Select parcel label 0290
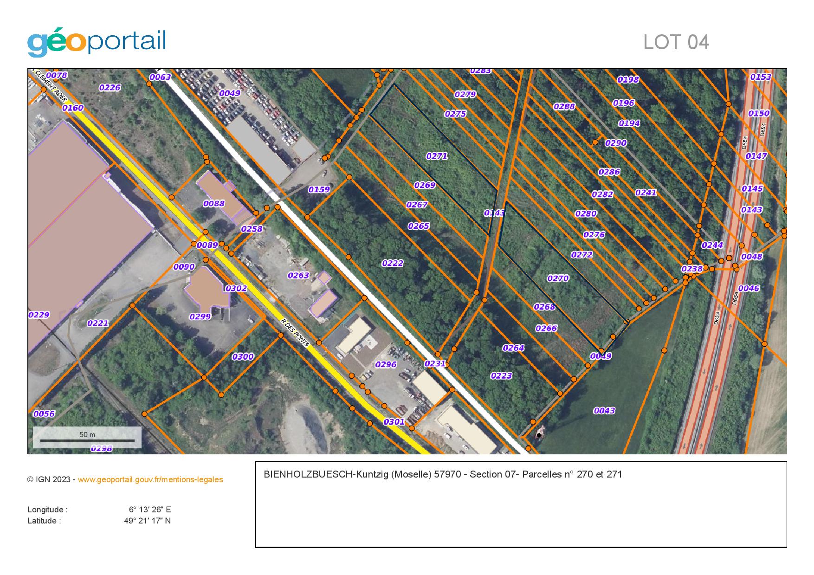Viewport: 814px width, 575px height. [616, 143]
